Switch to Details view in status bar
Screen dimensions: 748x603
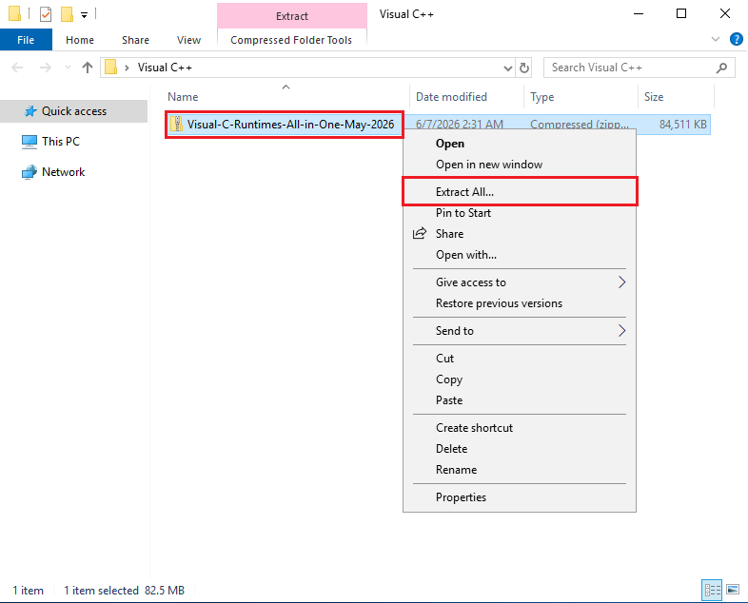(x=712, y=590)
